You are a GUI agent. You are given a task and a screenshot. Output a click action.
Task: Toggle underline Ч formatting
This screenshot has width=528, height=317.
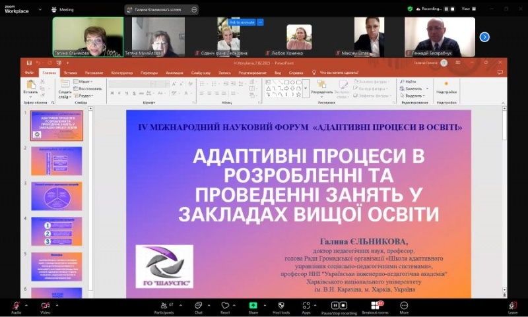click(127, 93)
